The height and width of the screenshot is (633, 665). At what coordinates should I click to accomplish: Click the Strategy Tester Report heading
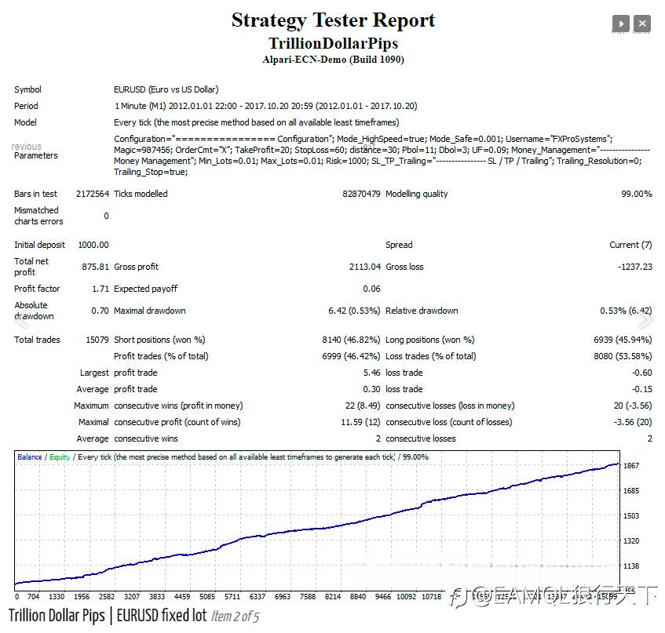tap(333, 20)
